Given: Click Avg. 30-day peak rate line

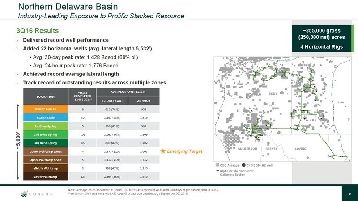Looking at the screenshot, I should [85, 57].
